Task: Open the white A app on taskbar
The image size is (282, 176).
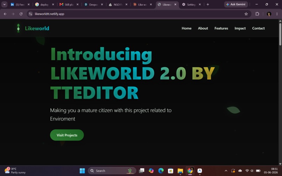Action: [x=200, y=171]
